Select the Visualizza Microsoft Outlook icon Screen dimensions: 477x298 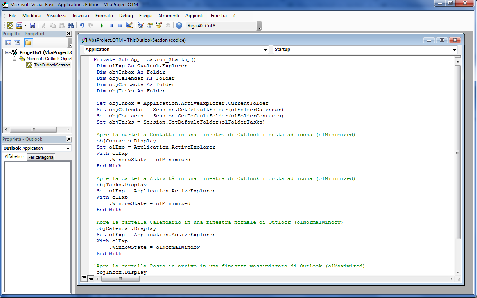11,25
